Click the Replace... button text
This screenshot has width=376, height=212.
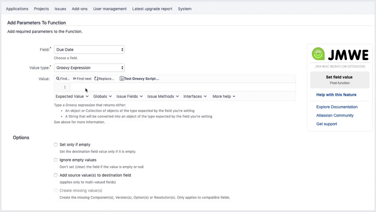(x=106, y=79)
